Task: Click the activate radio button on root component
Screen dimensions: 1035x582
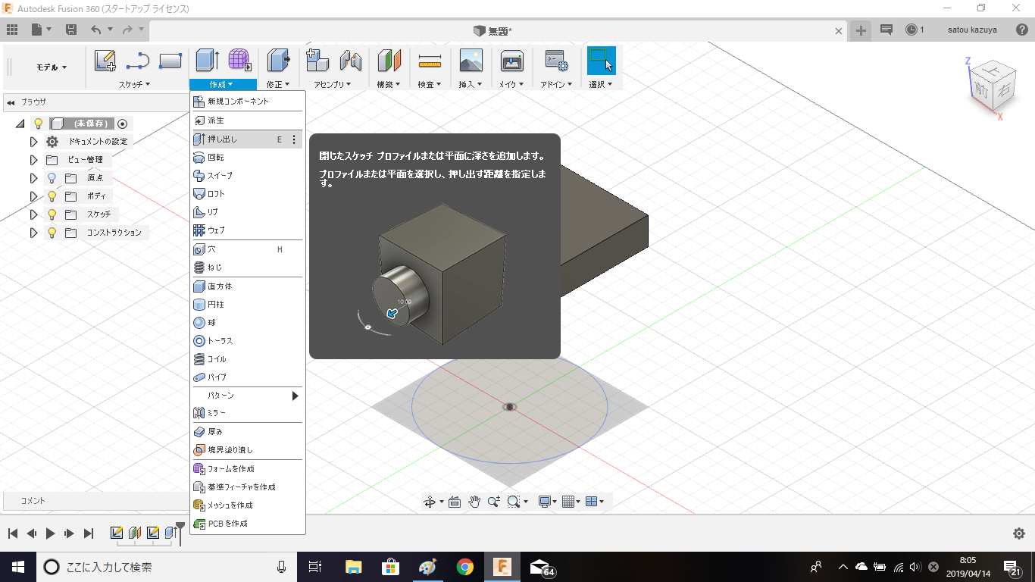Action: click(123, 124)
